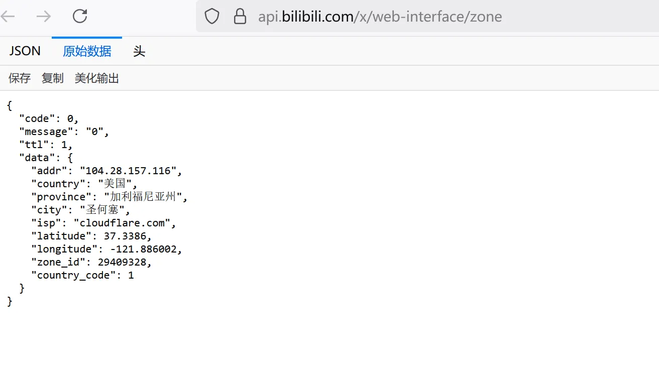Pretty-print using 美化输出
The height and width of the screenshot is (376, 659).
coord(96,78)
